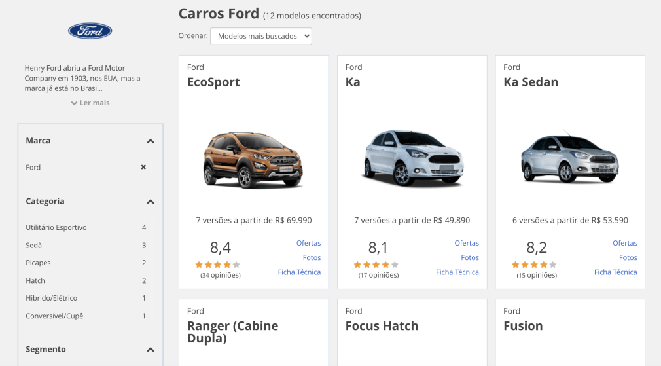This screenshot has height=366, width=661.
Task: Filter by Sedã category
Action: [86, 245]
